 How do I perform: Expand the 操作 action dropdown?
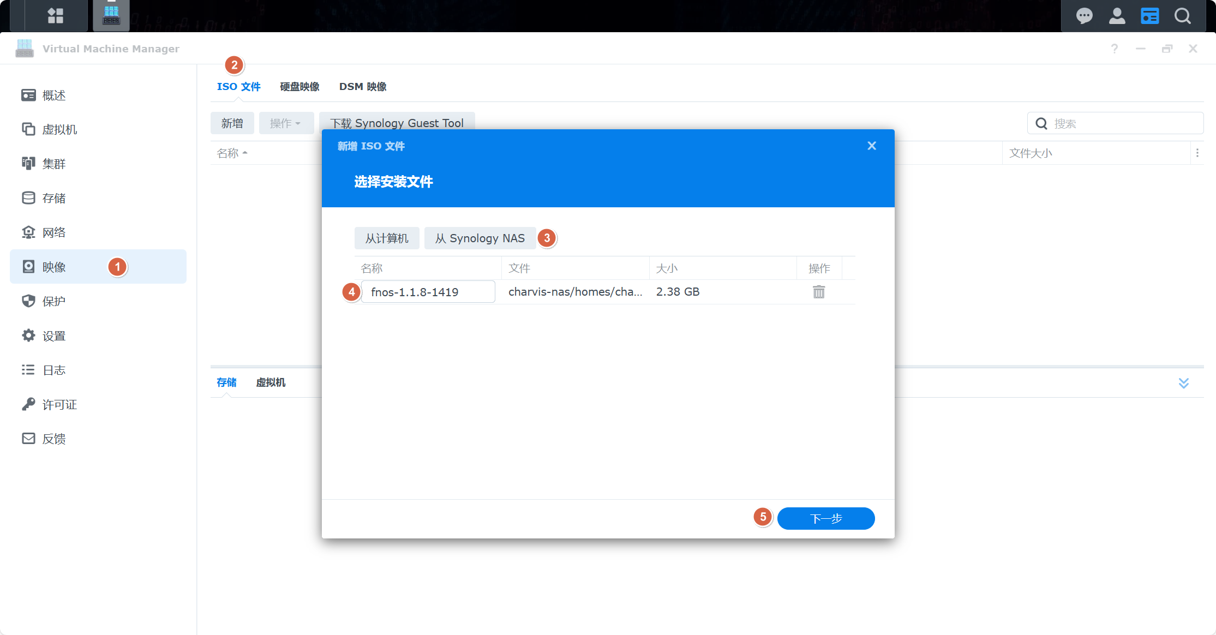click(x=286, y=123)
